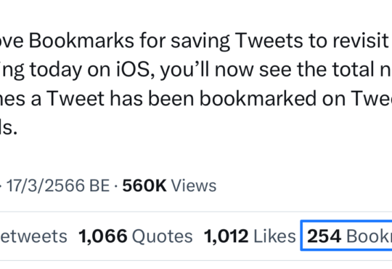The image size is (392, 269).
Task: Click the divider line above stats row
Action: 196,212
